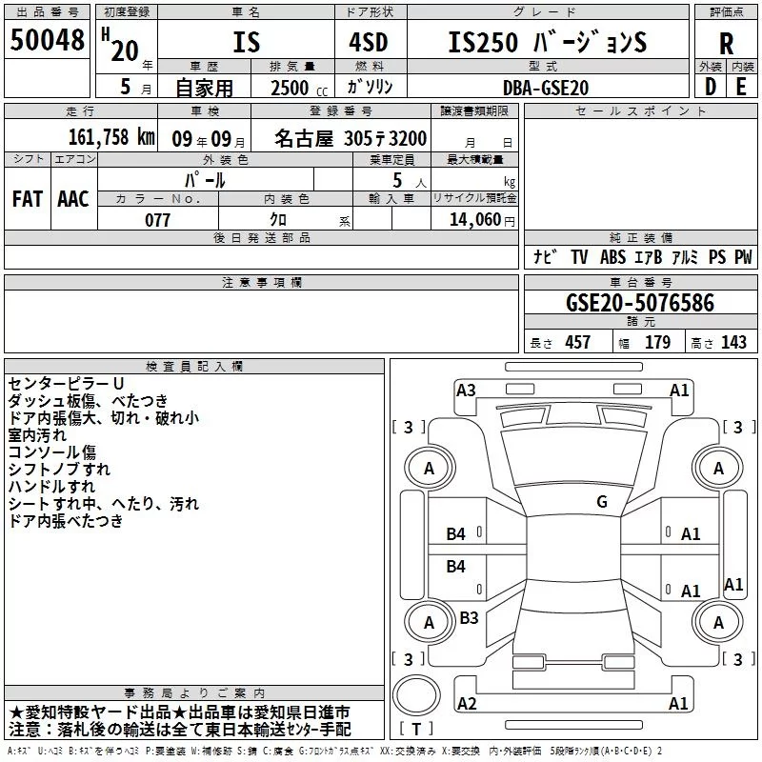This screenshot has width=762, height=762.
Task: Click overall evaluation score R
Action: pos(726,44)
